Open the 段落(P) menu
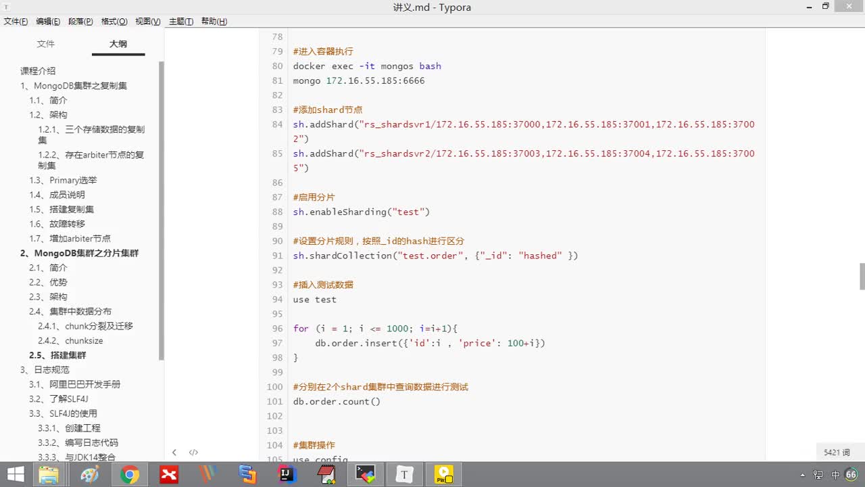865x487 pixels. click(x=80, y=22)
